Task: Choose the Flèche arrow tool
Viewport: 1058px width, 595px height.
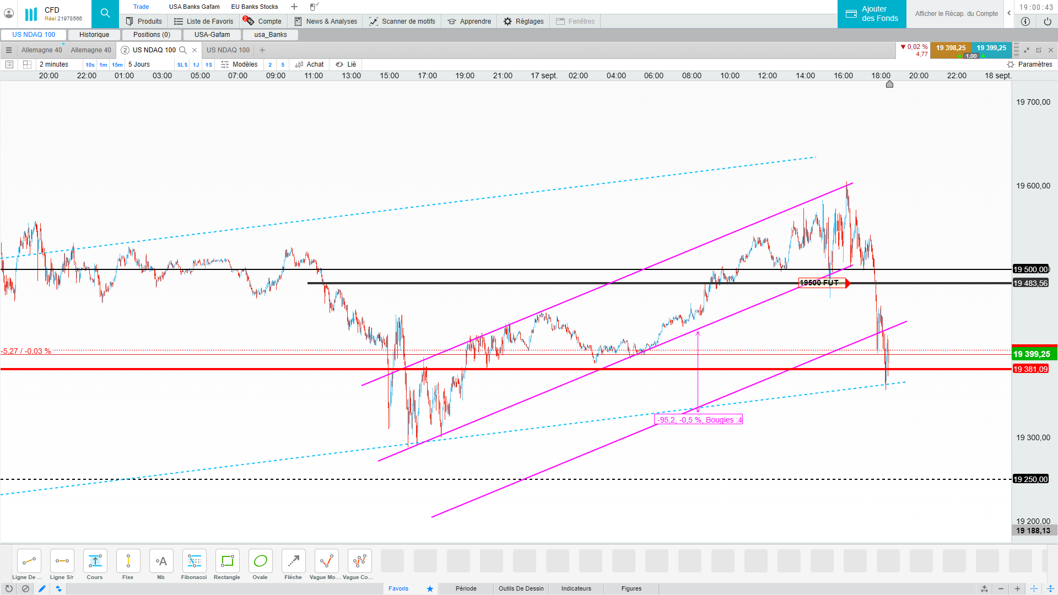Action: pyautogui.click(x=293, y=561)
